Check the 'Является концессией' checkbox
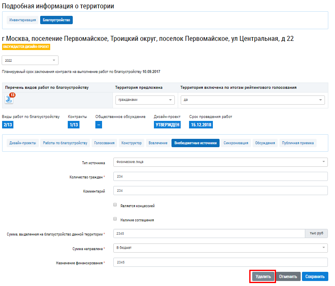 click(115, 205)
